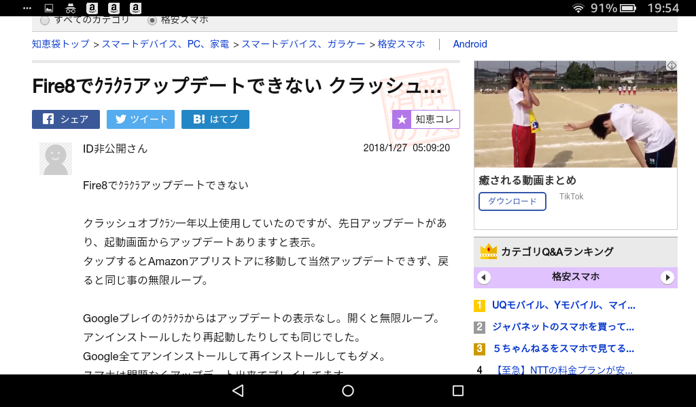The height and width of the screenshot is (407, 696).
Task: Add the question to 知恵コレ
Action: click(426, 119)
